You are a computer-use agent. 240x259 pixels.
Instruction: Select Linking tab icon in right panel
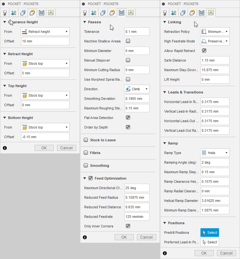pyautogui.click(x=211, y=13)
